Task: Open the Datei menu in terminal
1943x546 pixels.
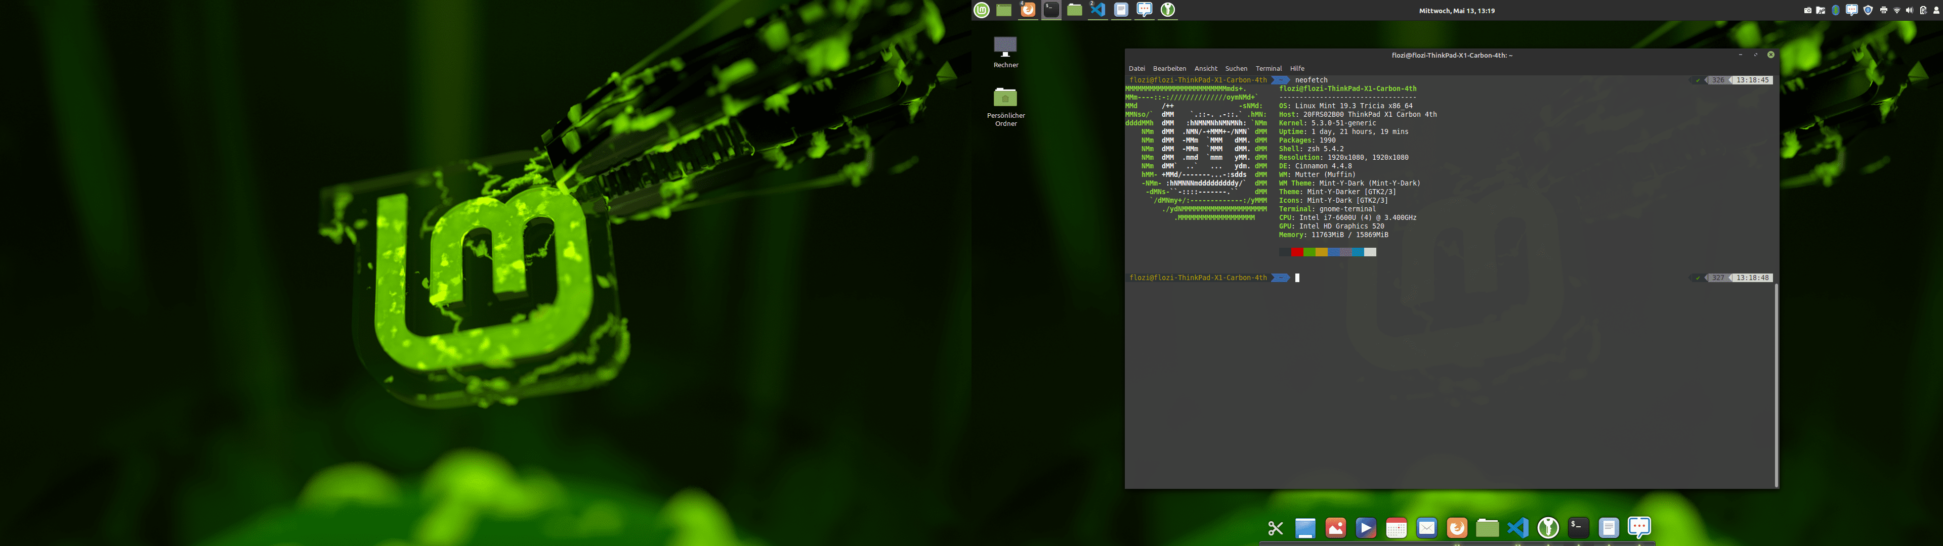Action: click(1136, 69)
